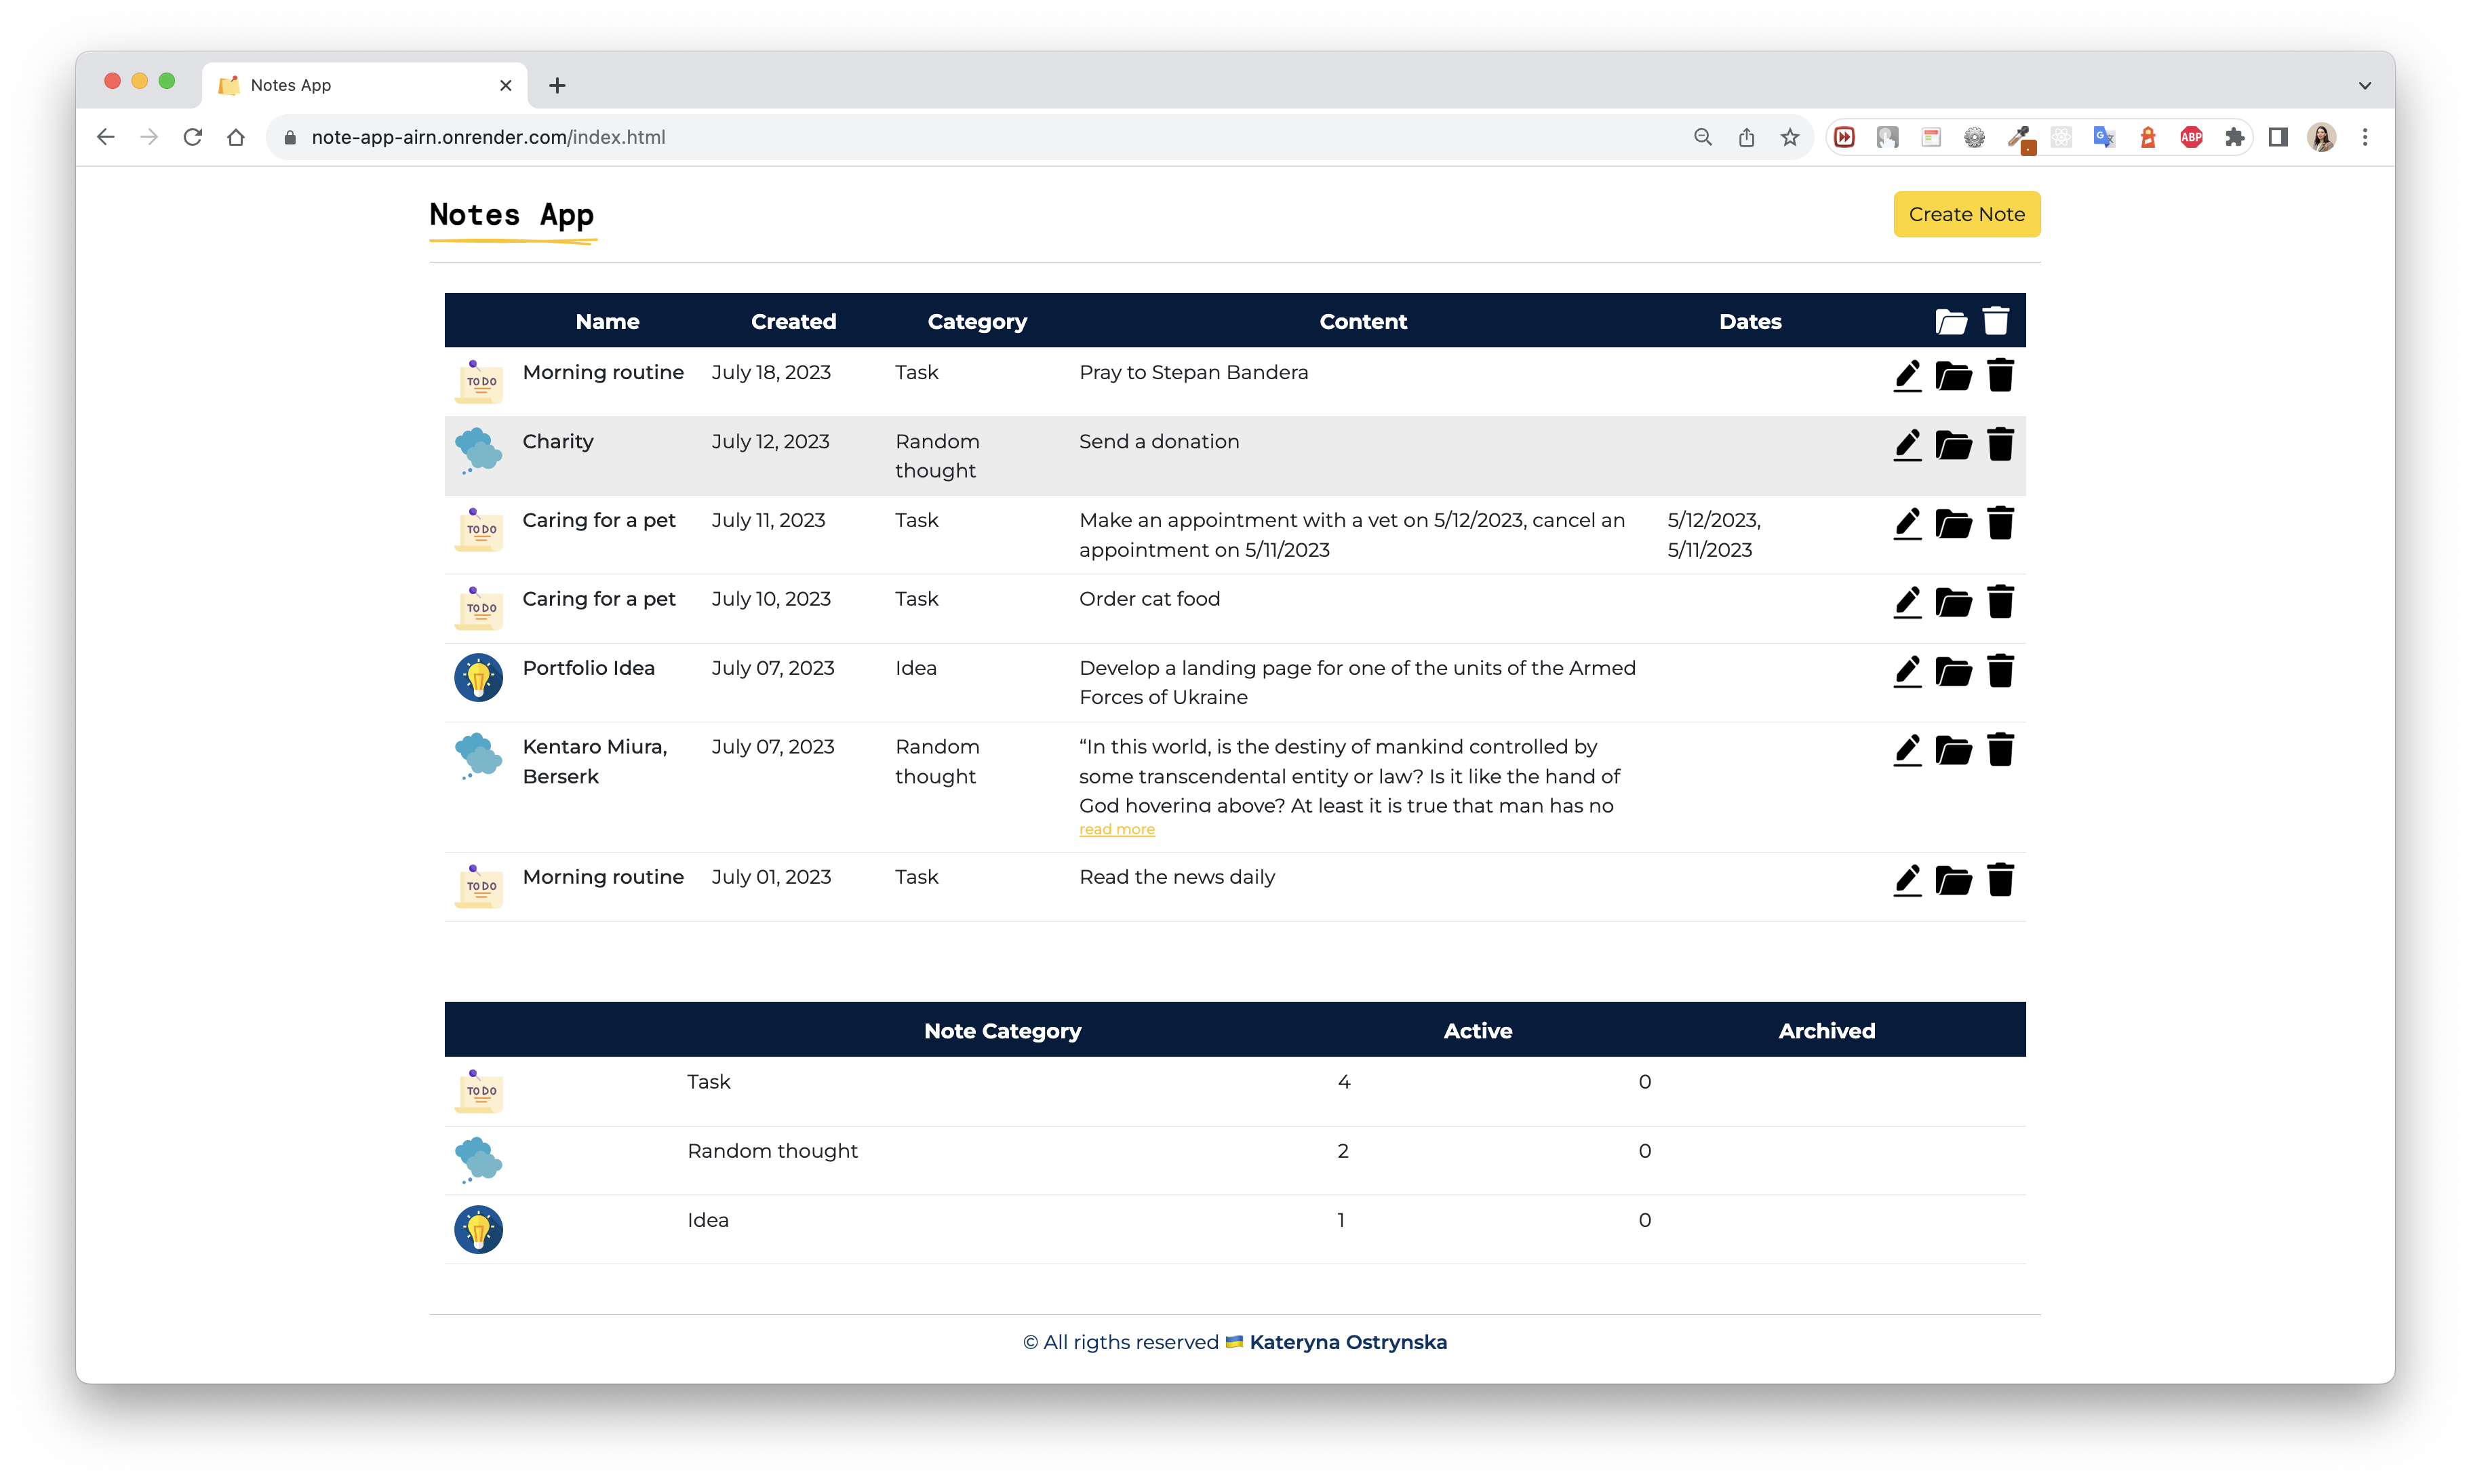Select the Notes App browser tab
Viewport: 2471px width, 1484px height.
[x=365, y=85]
